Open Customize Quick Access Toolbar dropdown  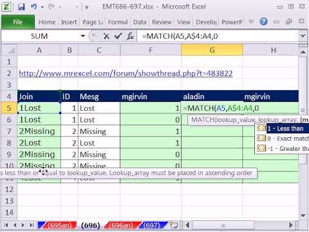tap(87, 7)
